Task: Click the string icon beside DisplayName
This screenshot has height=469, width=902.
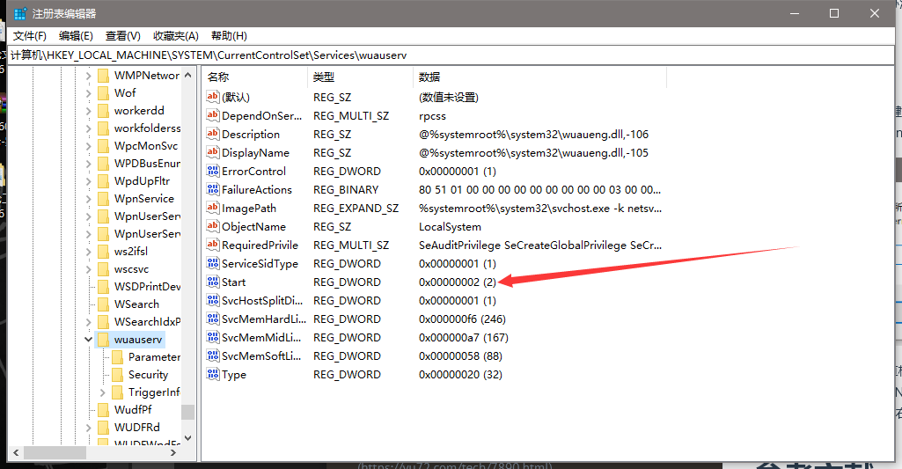Action: tap(212, 153)
